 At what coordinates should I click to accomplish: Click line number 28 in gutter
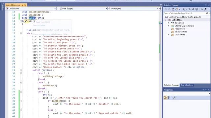[x=14, y=67]
